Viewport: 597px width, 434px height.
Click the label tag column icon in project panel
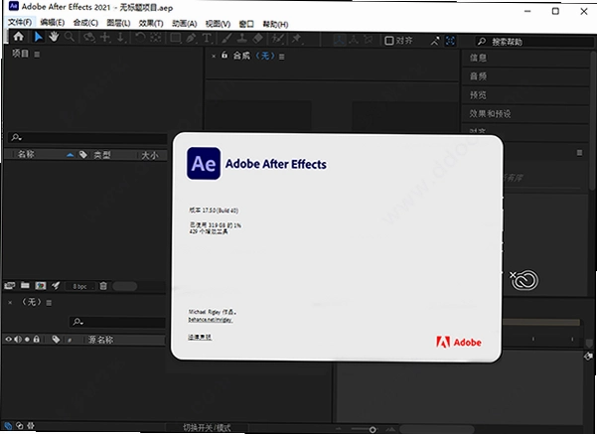tap(83, 155)
